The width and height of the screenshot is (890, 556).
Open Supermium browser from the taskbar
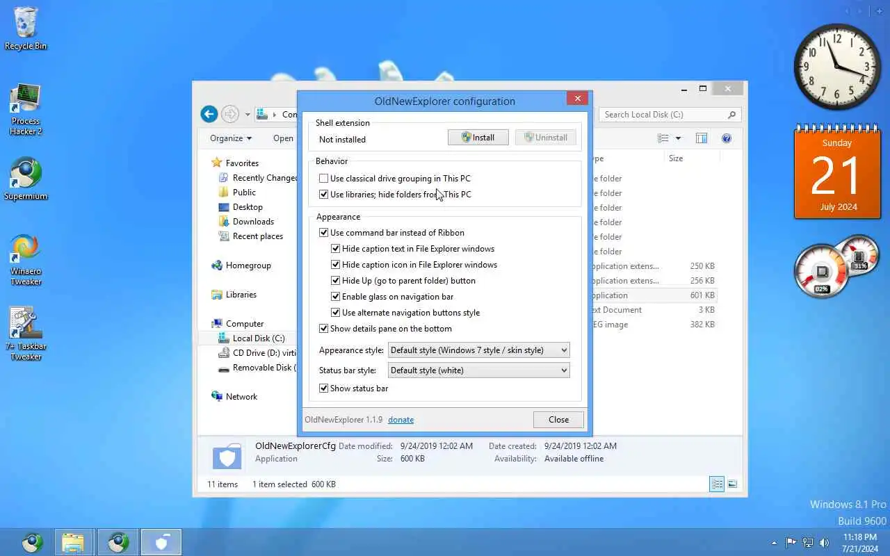point(118,542)
